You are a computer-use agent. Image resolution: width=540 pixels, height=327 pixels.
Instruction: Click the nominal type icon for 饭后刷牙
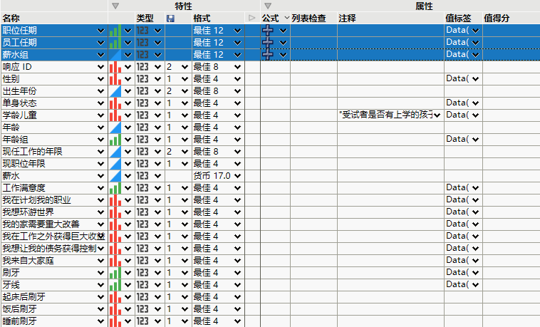click(115, 309)
